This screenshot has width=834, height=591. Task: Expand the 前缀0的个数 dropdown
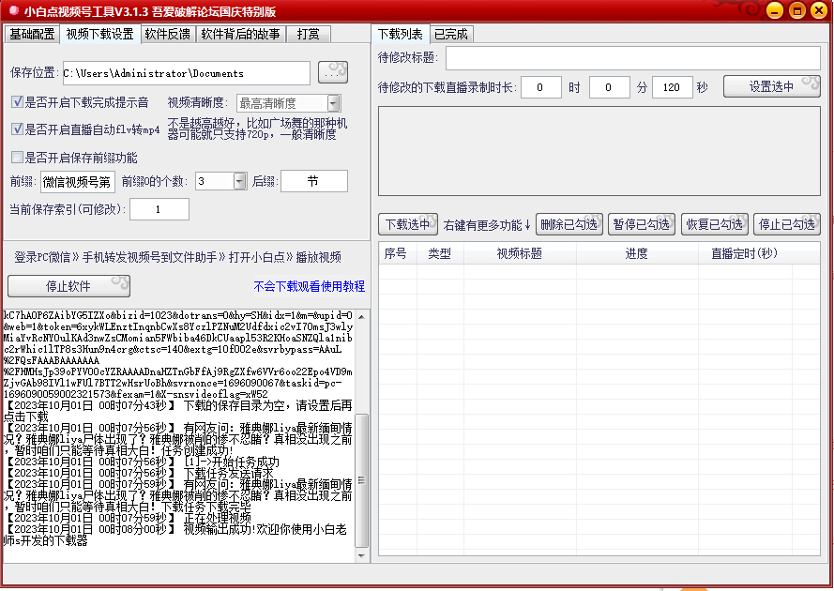coord(239,181)
